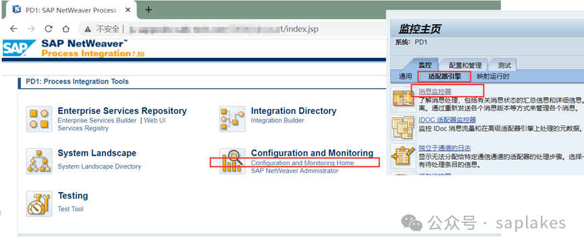Click the 独立于通道的日志 clipboard icon

403,156
